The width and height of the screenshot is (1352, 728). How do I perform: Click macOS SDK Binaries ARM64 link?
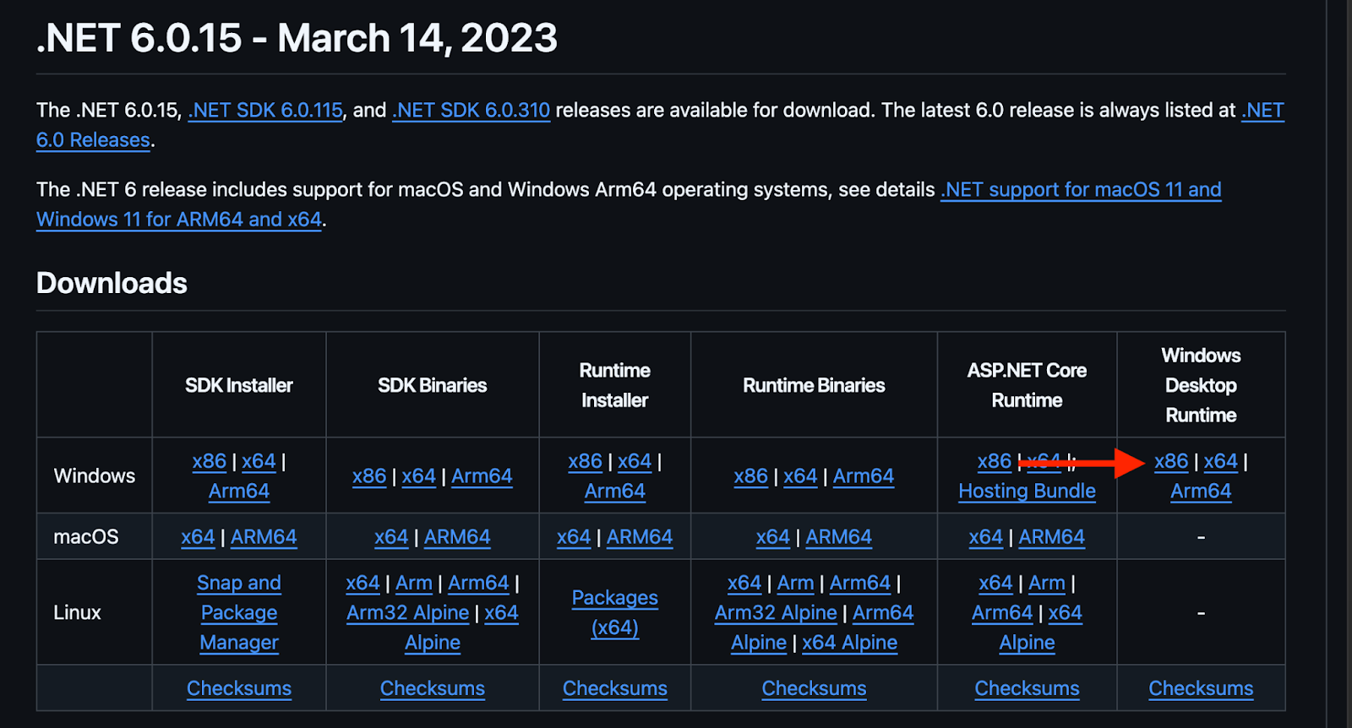coord(457,537)
